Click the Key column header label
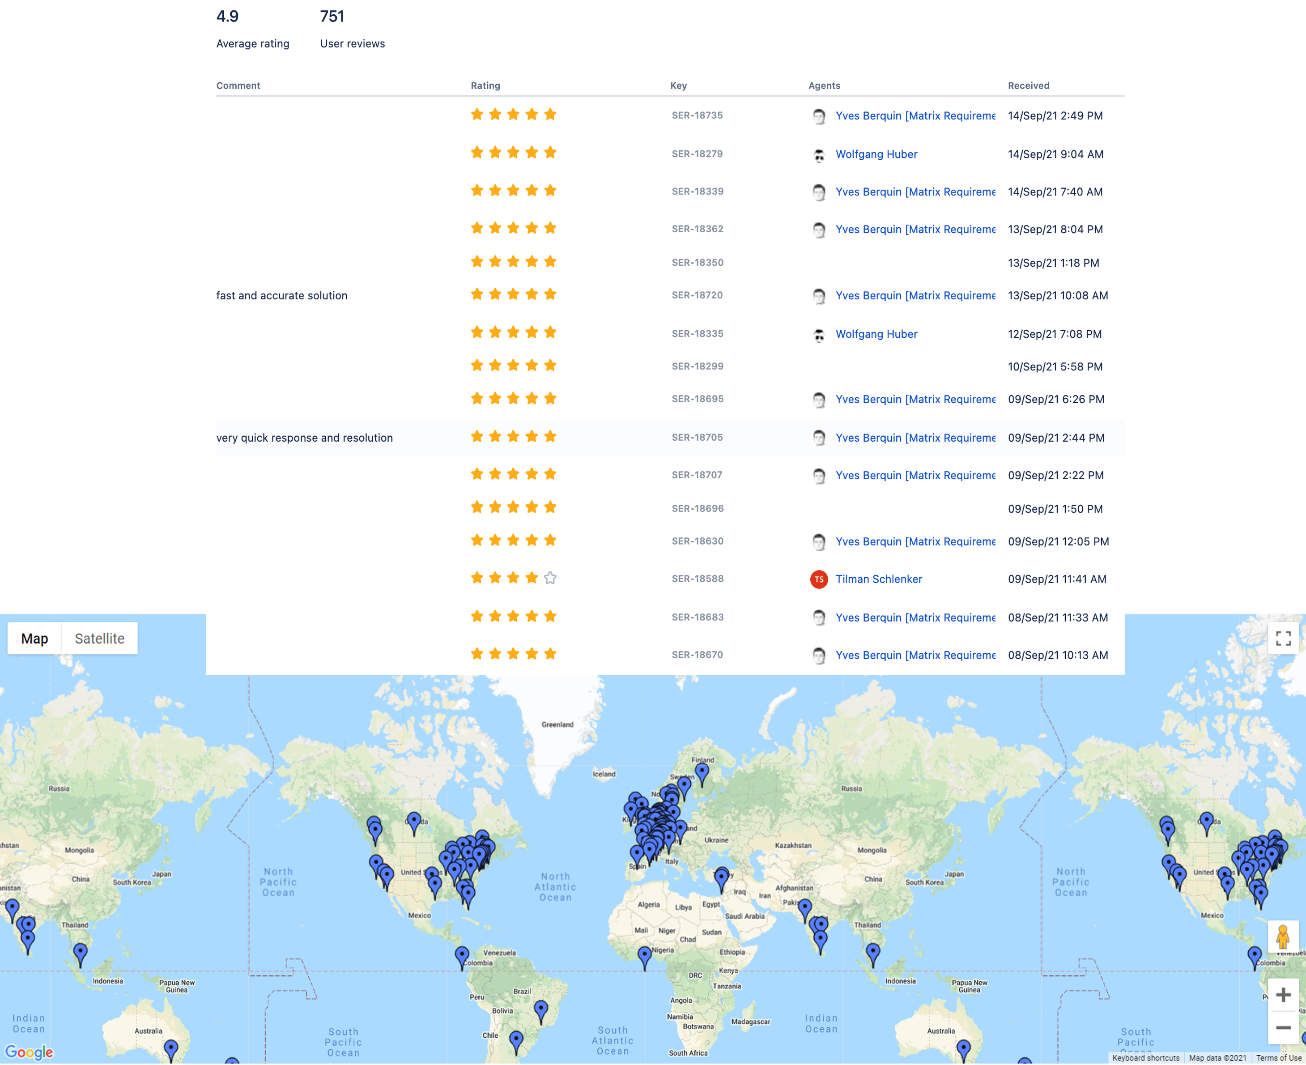 678,85
